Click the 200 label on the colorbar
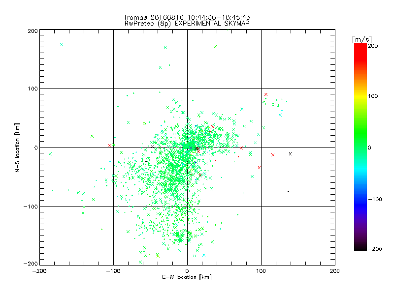This screenshot has height=295, width=394. [x=373, y=46]
